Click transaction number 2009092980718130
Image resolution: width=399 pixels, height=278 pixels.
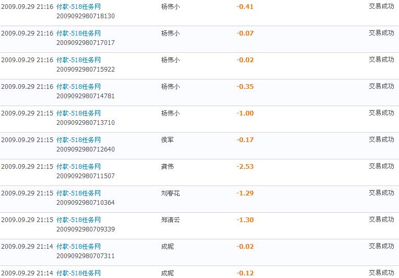tap(85, 16)
